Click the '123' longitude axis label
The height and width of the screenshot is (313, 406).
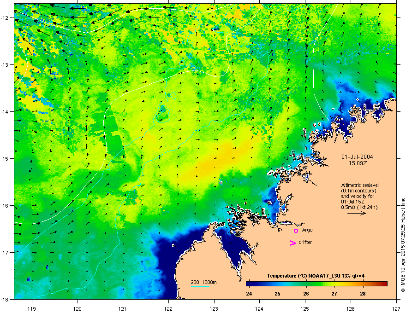[x=214, y=308]
